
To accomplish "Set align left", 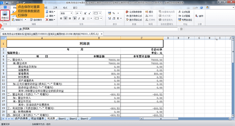I will point(61,18).
